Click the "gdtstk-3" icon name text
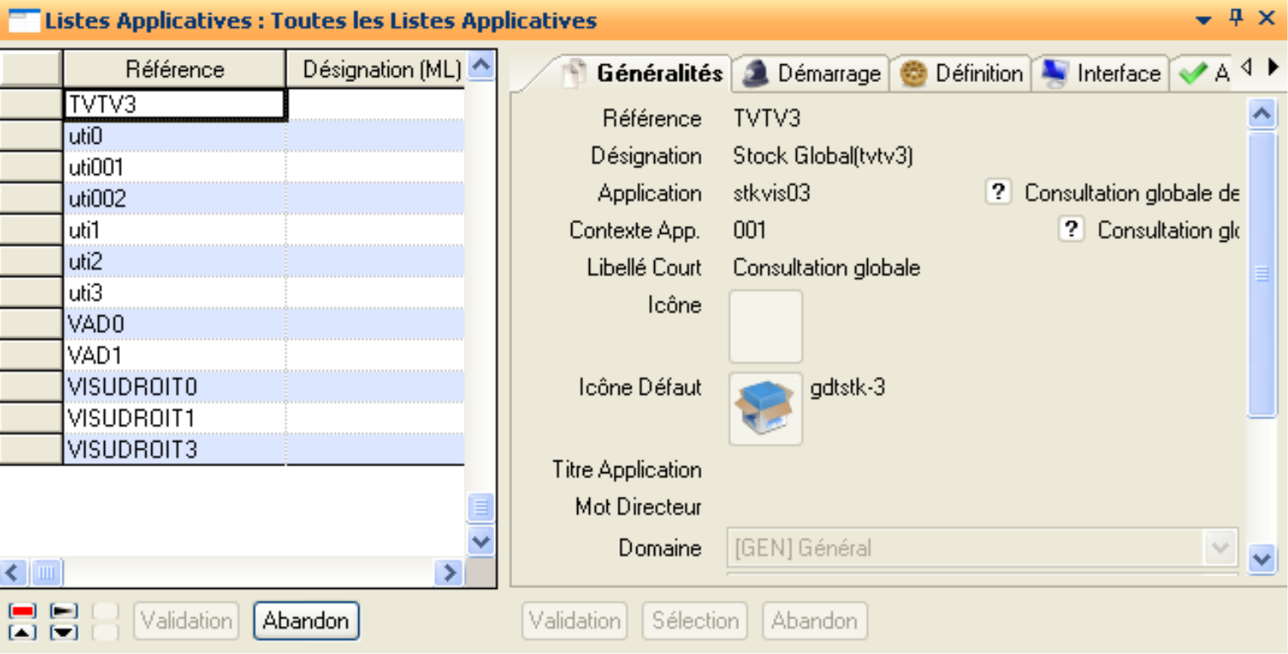The height and width of the screenshot is (654, 1288). tap(848, 388)
